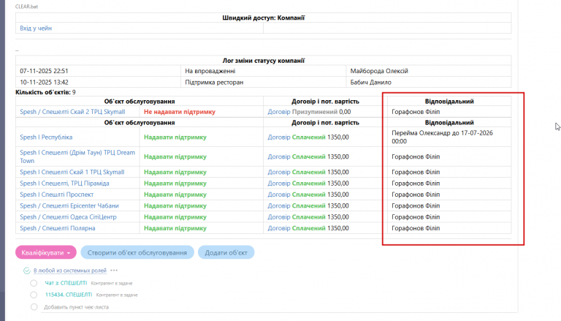This screenshot has width=561, height=321.
Task: Toggle the green checklist check icon
Action: [26, 271]
